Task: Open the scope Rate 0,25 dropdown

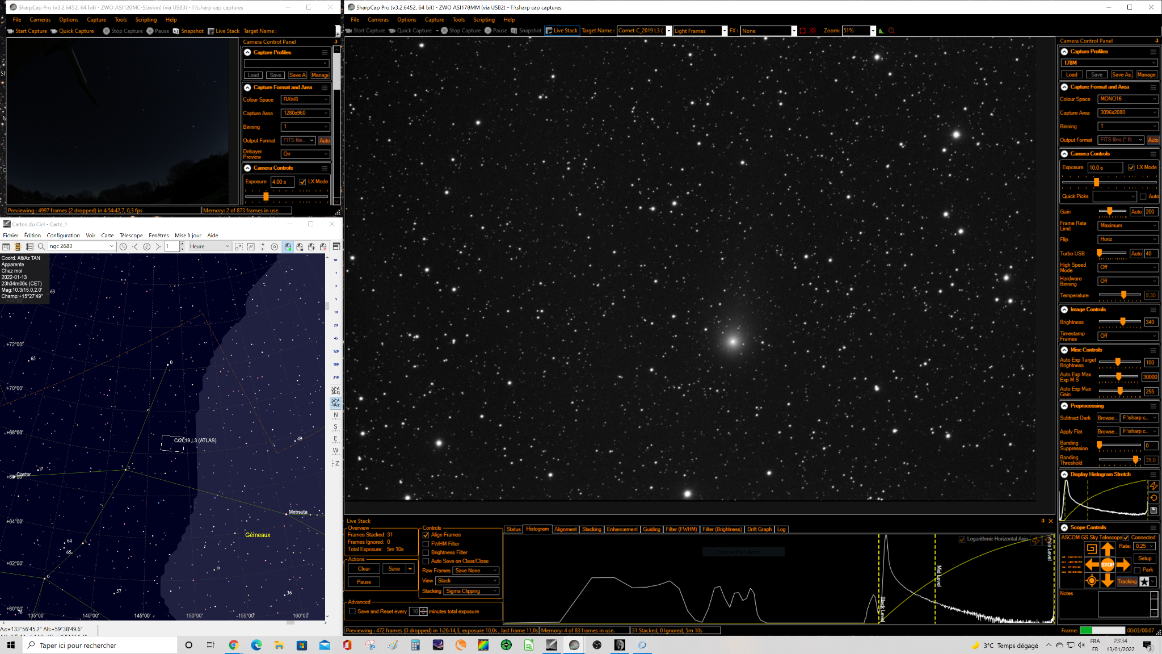Action: pos(1145,546)
